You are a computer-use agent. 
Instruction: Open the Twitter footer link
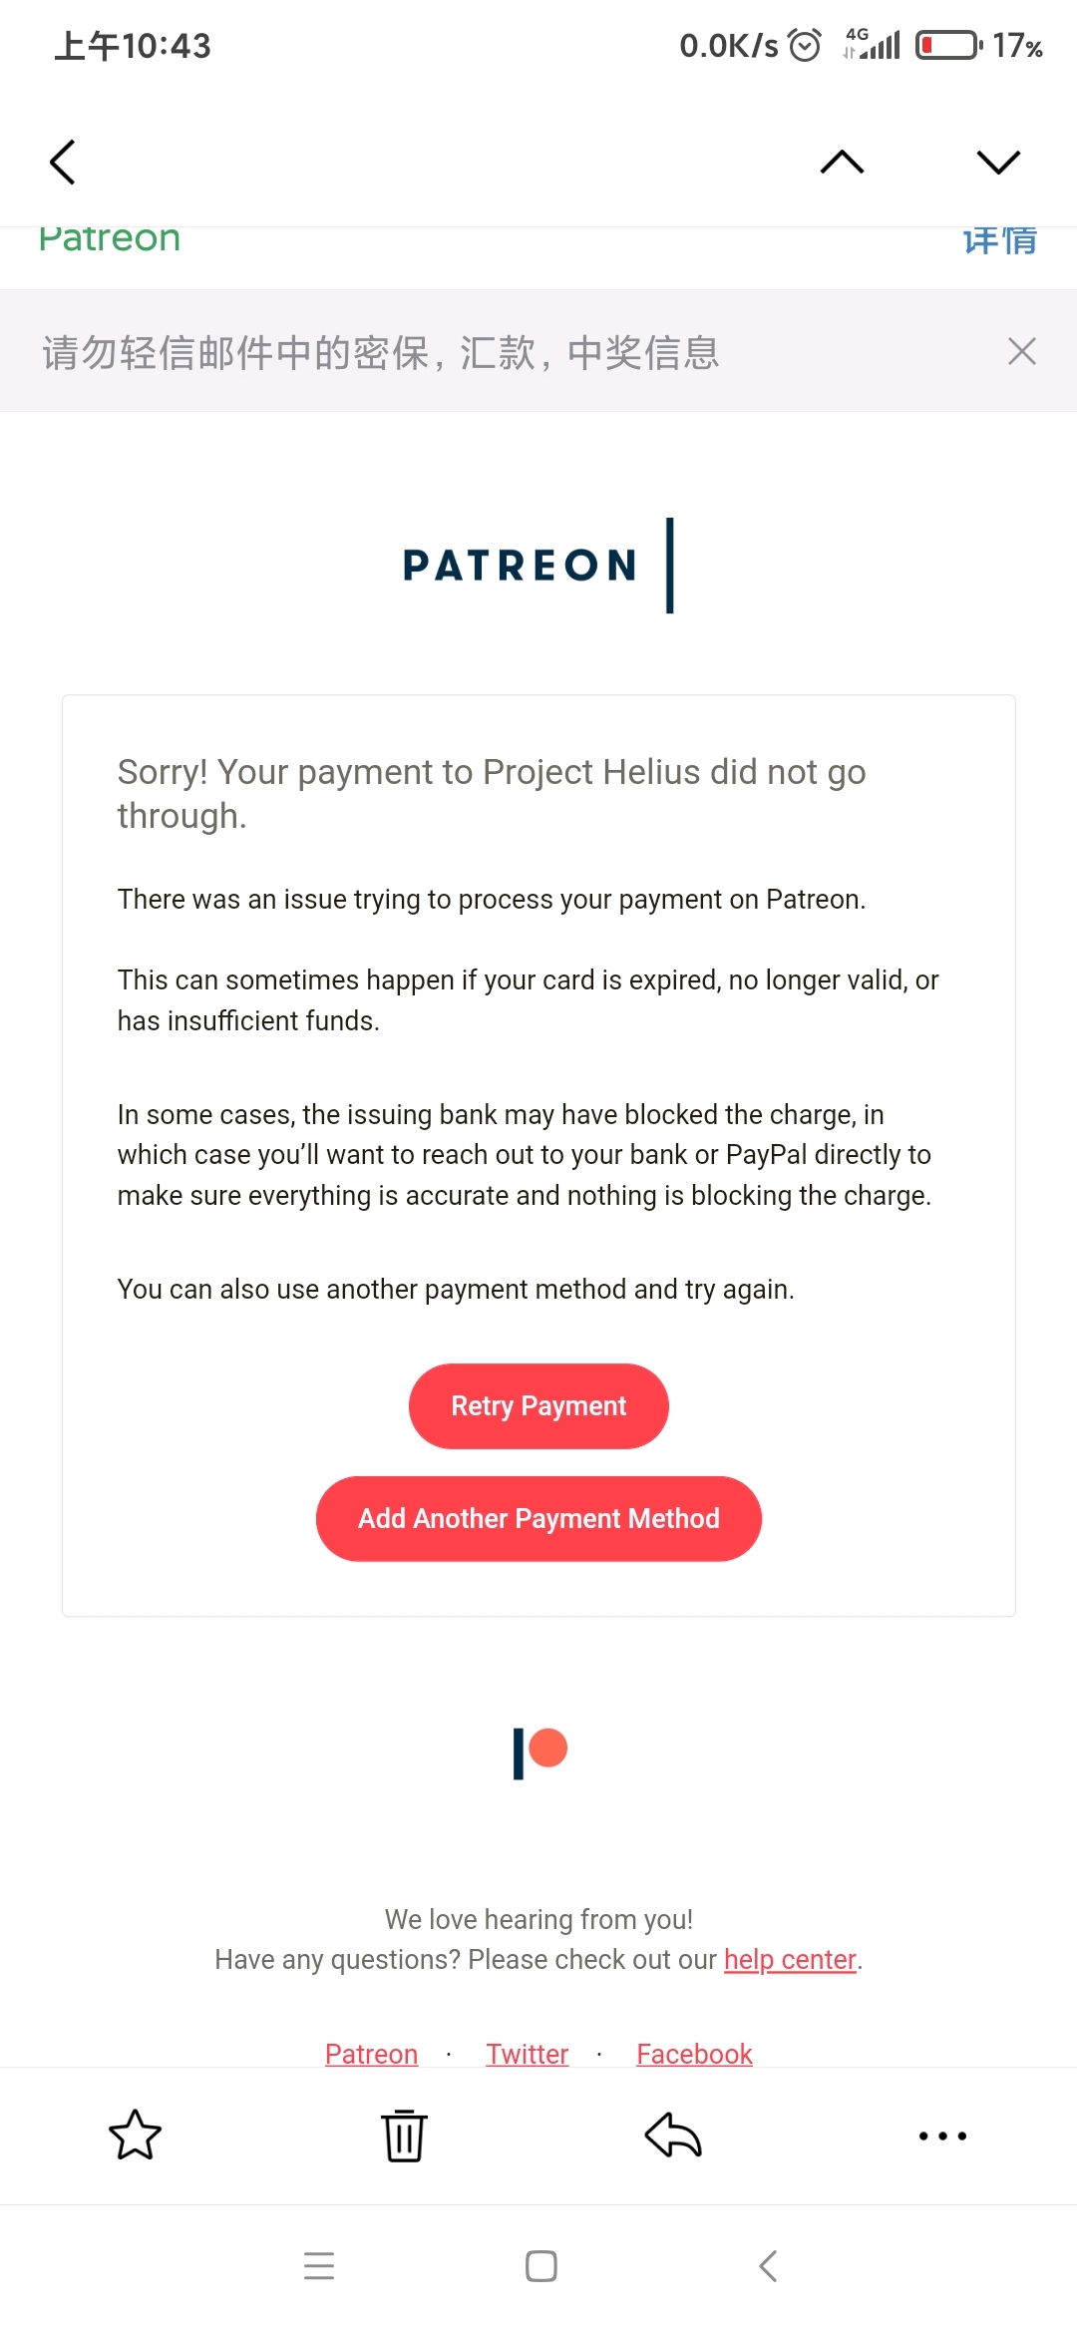pos(528,2054)
